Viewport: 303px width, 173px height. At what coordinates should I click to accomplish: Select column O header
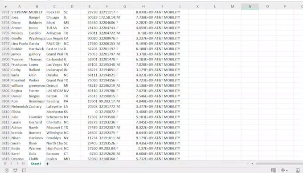coord(267,6)
